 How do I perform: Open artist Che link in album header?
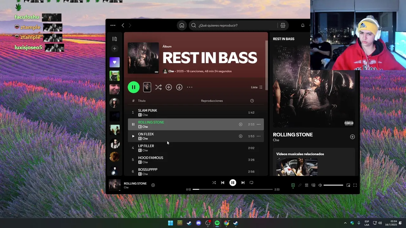pyautogui.click(x=171, y=71)
